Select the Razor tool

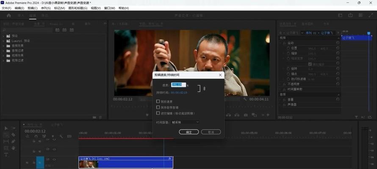pos(13,135)
